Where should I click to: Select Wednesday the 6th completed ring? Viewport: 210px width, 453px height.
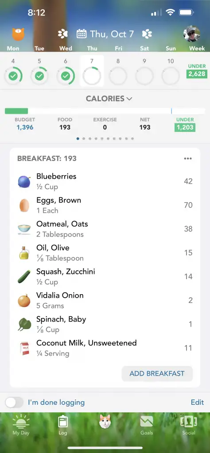click(x=66, y=76)
